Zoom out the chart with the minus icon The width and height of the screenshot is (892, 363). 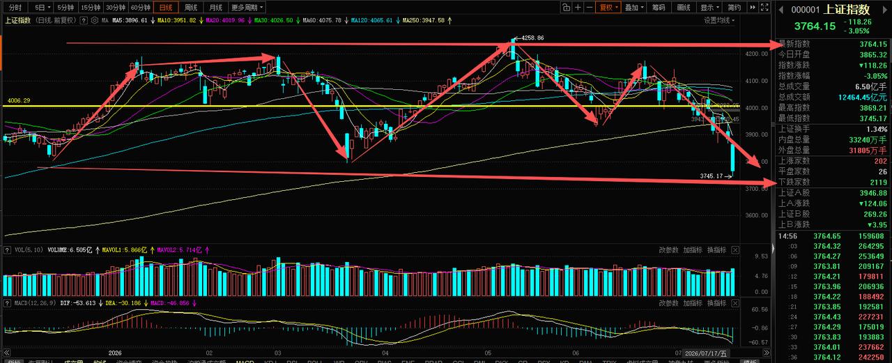590,7
